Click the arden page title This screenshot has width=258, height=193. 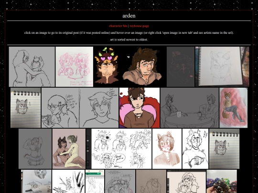coord(129,16)
